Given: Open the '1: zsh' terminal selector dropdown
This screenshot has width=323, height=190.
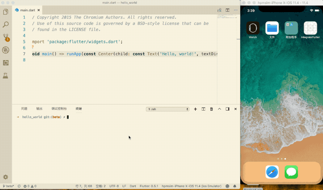Looking at the screenshot, I should 168,109.
